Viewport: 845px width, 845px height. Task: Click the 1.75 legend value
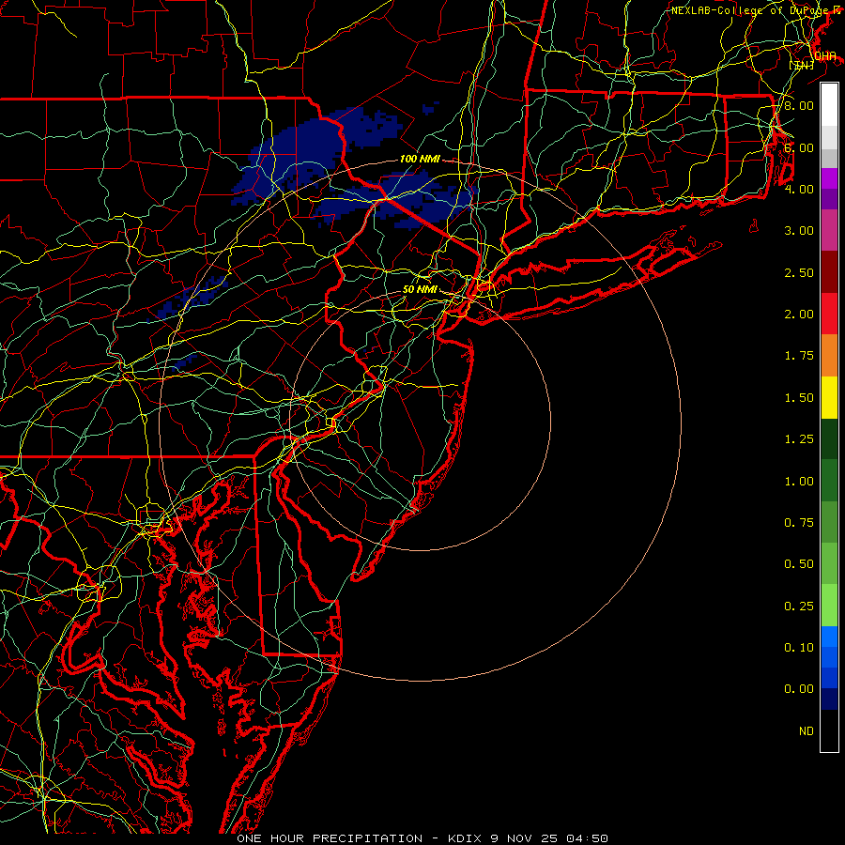click(x=799, y=356)
